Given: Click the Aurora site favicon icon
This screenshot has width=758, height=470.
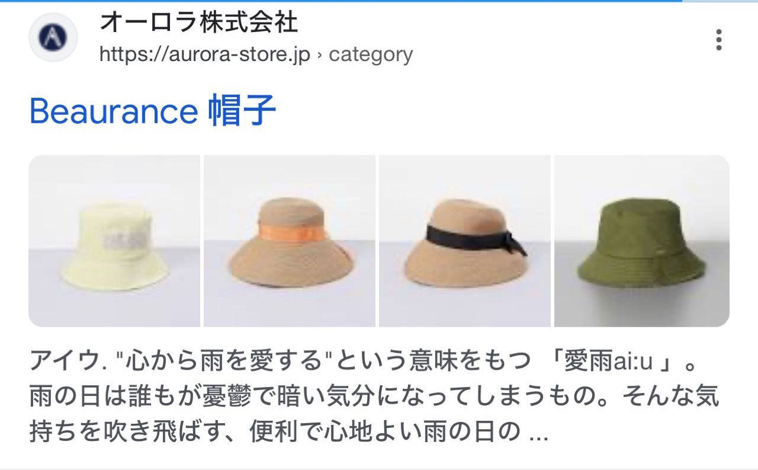Looking at the screenshot, I should tap(53, 38).
